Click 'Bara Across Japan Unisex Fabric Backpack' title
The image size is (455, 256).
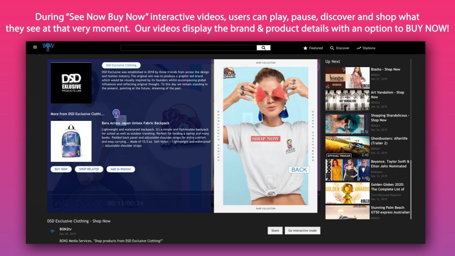point(136,123)
